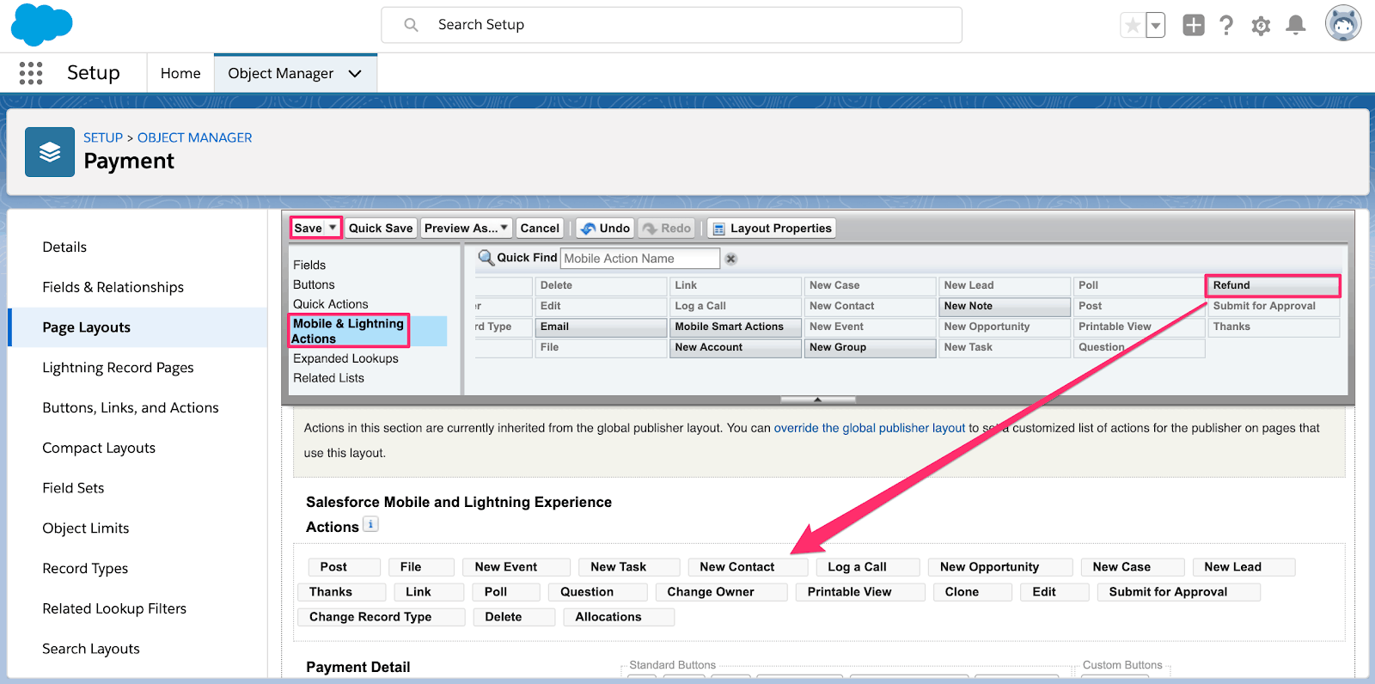The width and height of the screenshot is (1375, 684).
Task: Click the Payment object layers icon
Action: pyautogui.click(x=50, y=152)
